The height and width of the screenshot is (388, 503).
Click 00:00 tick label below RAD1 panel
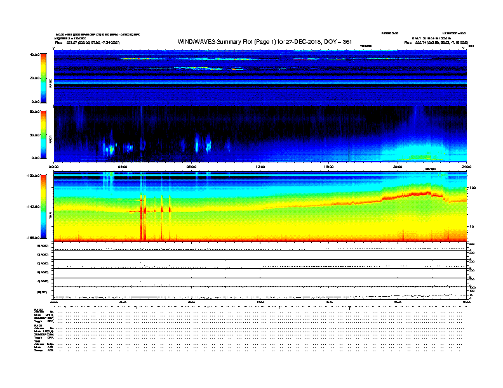pos(53,167)
